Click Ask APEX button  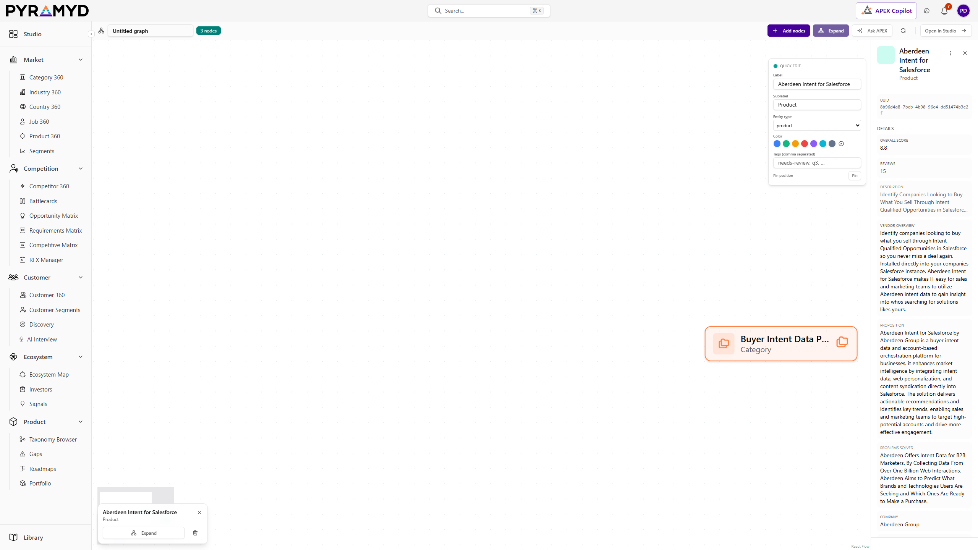[x=872, y=31]
